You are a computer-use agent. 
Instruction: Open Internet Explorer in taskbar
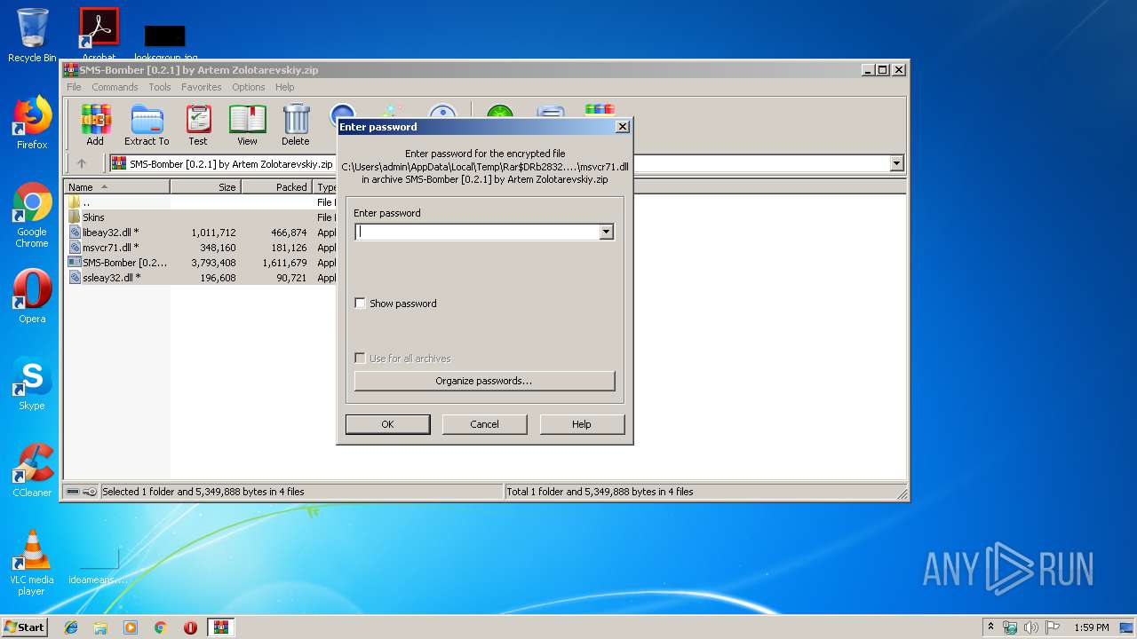[x=71, y=627]
